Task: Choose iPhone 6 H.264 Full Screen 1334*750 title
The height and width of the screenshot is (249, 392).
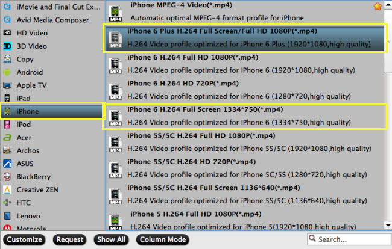Action: point(205,109)
